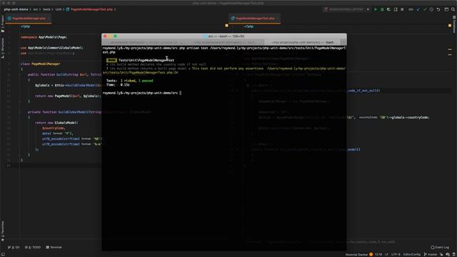Screen dimensions: 457x257
Task: Select the PageModelManagerTest.php editor tab
Action: pos(255,19)
